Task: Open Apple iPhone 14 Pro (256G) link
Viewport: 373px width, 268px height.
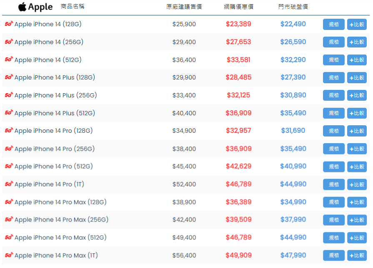Action: coord(55,149)
